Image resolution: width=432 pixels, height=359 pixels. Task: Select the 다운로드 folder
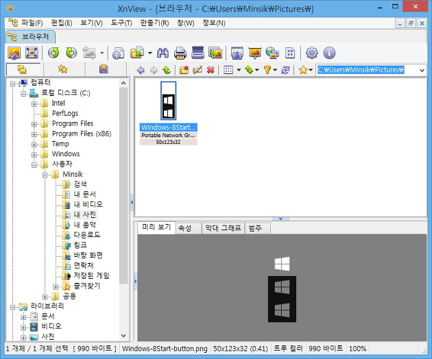87,235
